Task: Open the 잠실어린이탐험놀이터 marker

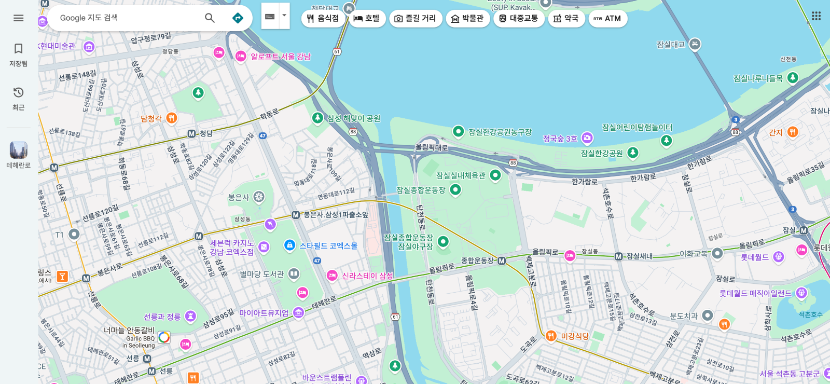Action: point(667,140)
